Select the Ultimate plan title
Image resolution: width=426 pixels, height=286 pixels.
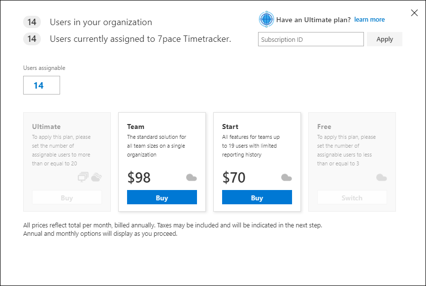coord(46,127)
